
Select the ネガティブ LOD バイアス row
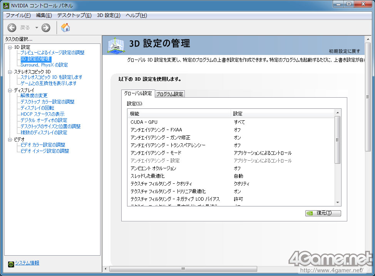pos(231,199)
